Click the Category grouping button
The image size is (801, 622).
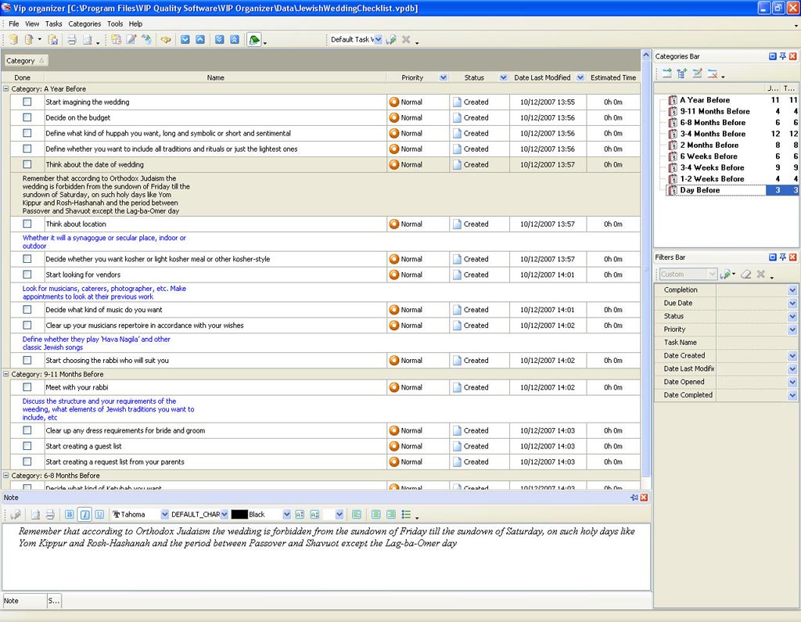coord(25,60)
